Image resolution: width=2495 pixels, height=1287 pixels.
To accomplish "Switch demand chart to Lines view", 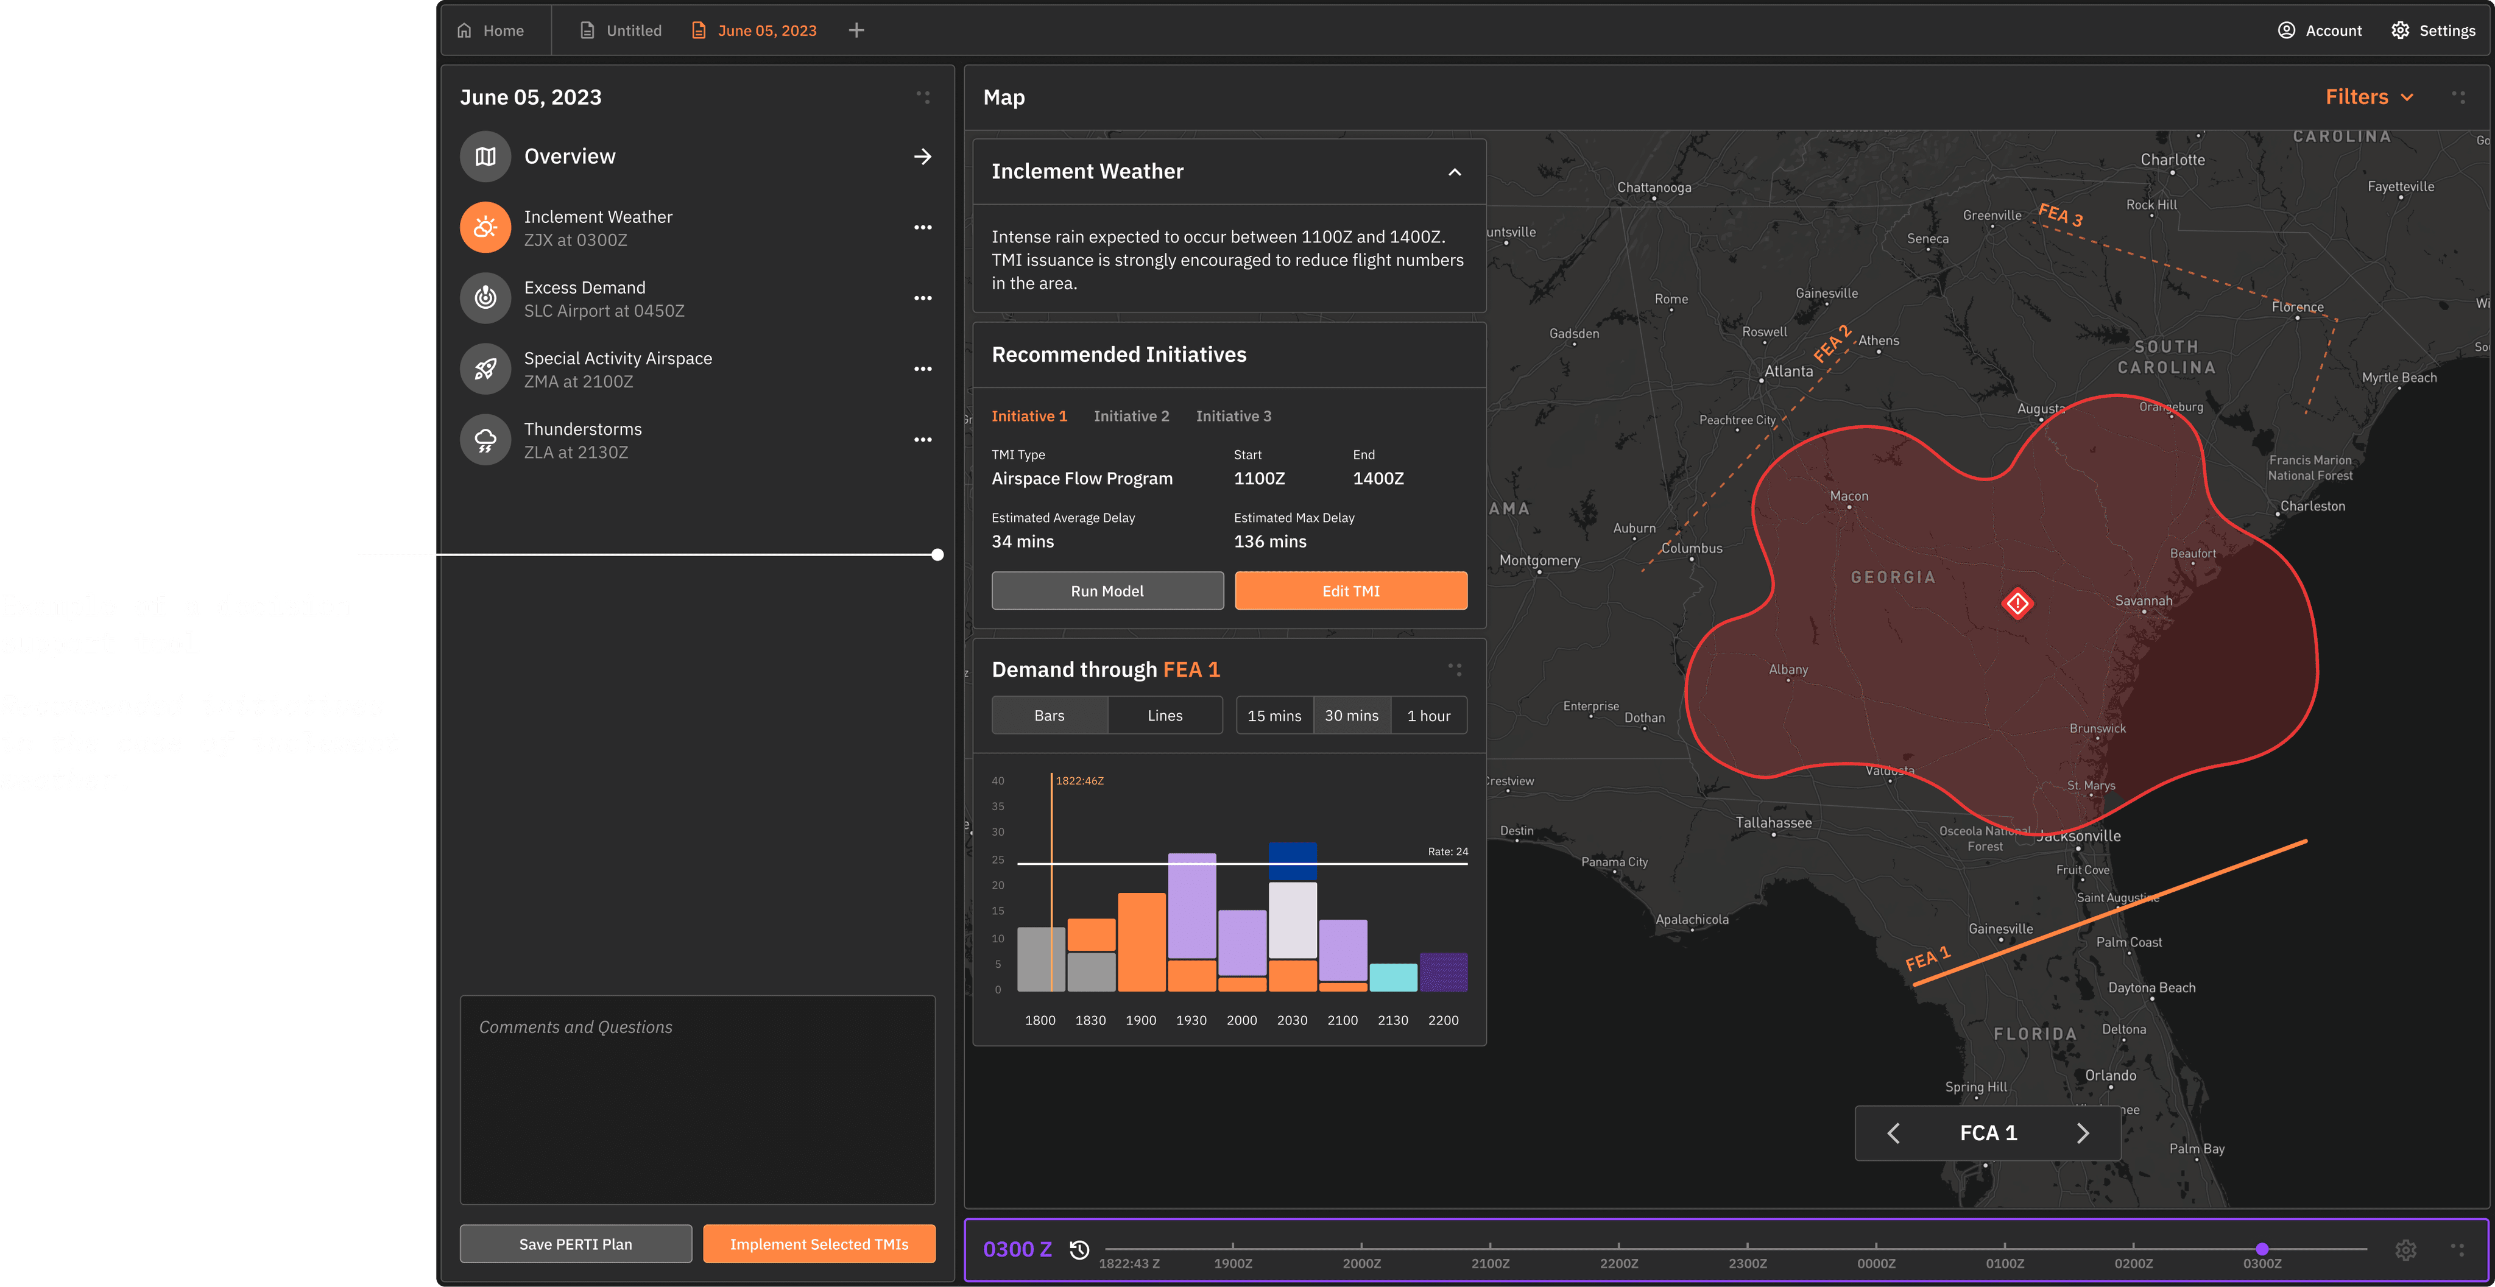I will pos(1164,716).
